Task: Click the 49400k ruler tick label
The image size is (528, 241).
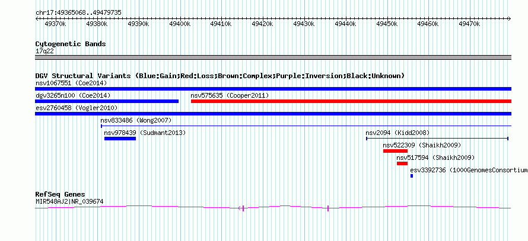Action: coord(180,24)
